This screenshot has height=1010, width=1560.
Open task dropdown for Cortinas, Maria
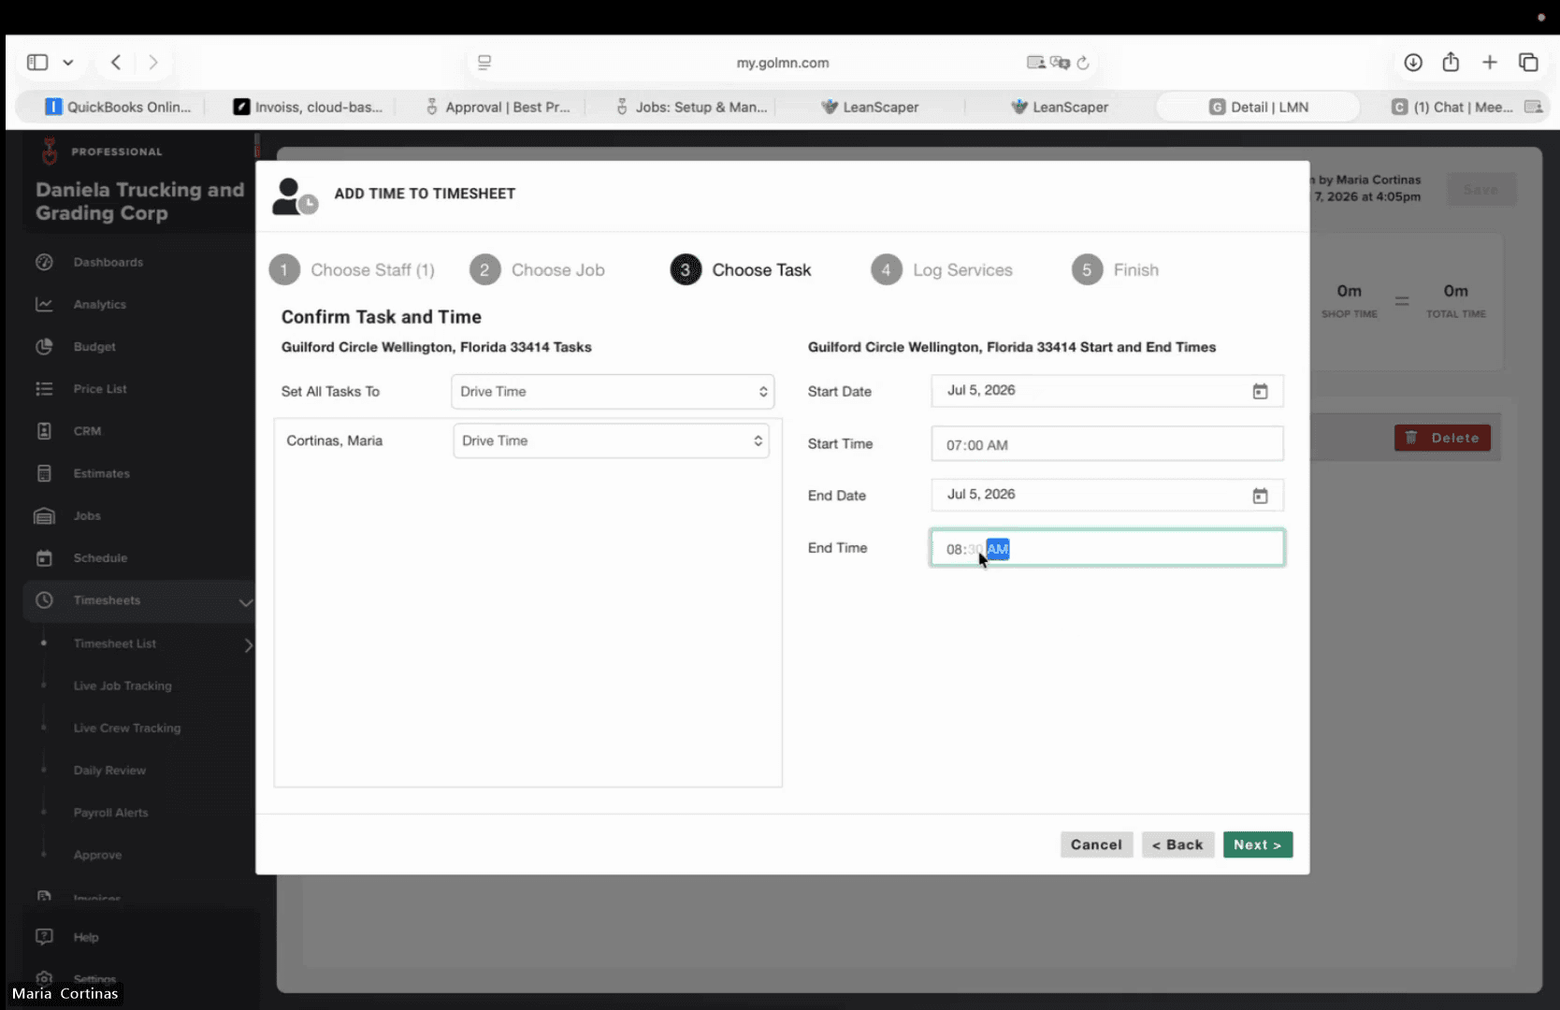tap(612, 441)
